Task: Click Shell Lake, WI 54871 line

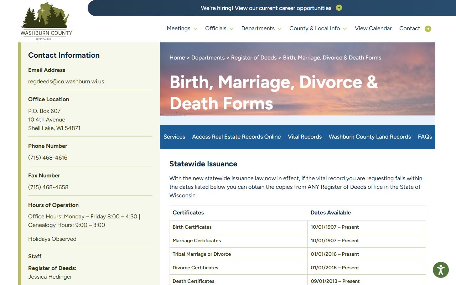Action: click(x=55, y=128)
